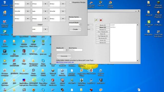The image size is (164, 92).
Task: Select the iCraft_Lau... desktop icon
Action: pyautogui.click(x=158, y=23)
